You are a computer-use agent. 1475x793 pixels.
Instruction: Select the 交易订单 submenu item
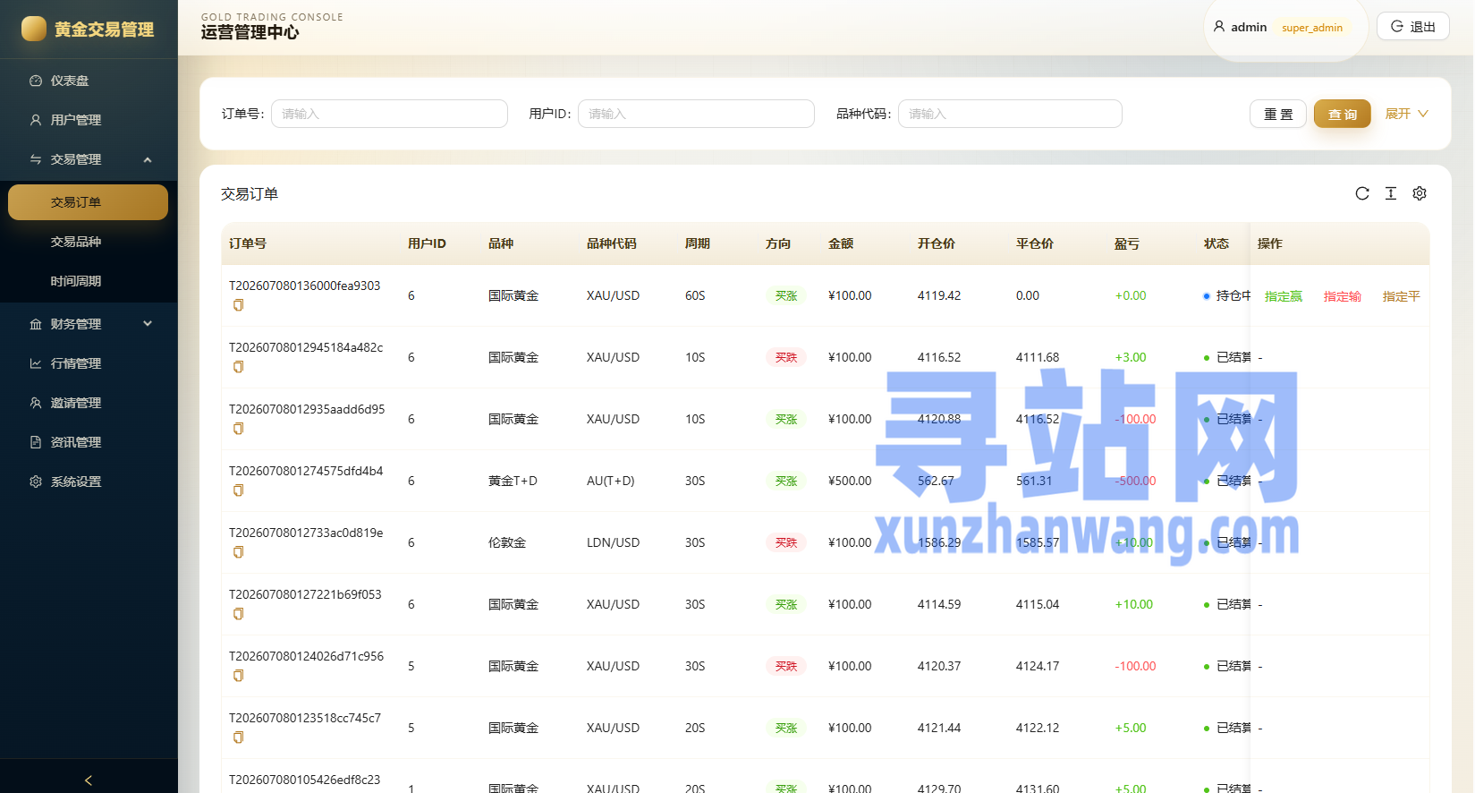(x=89, y=202)
